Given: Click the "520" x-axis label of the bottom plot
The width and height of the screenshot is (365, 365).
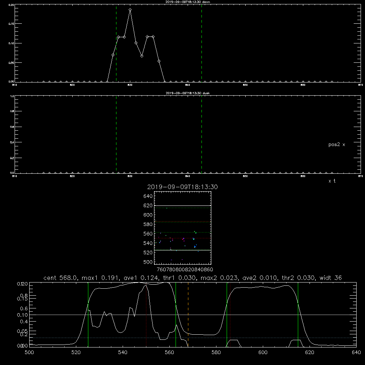Looking at the screenshot, I should 76,353.
